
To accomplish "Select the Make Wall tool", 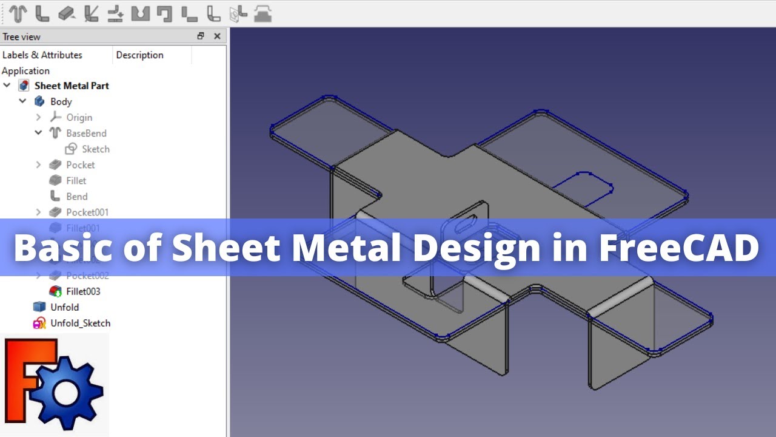I will 42,13.
